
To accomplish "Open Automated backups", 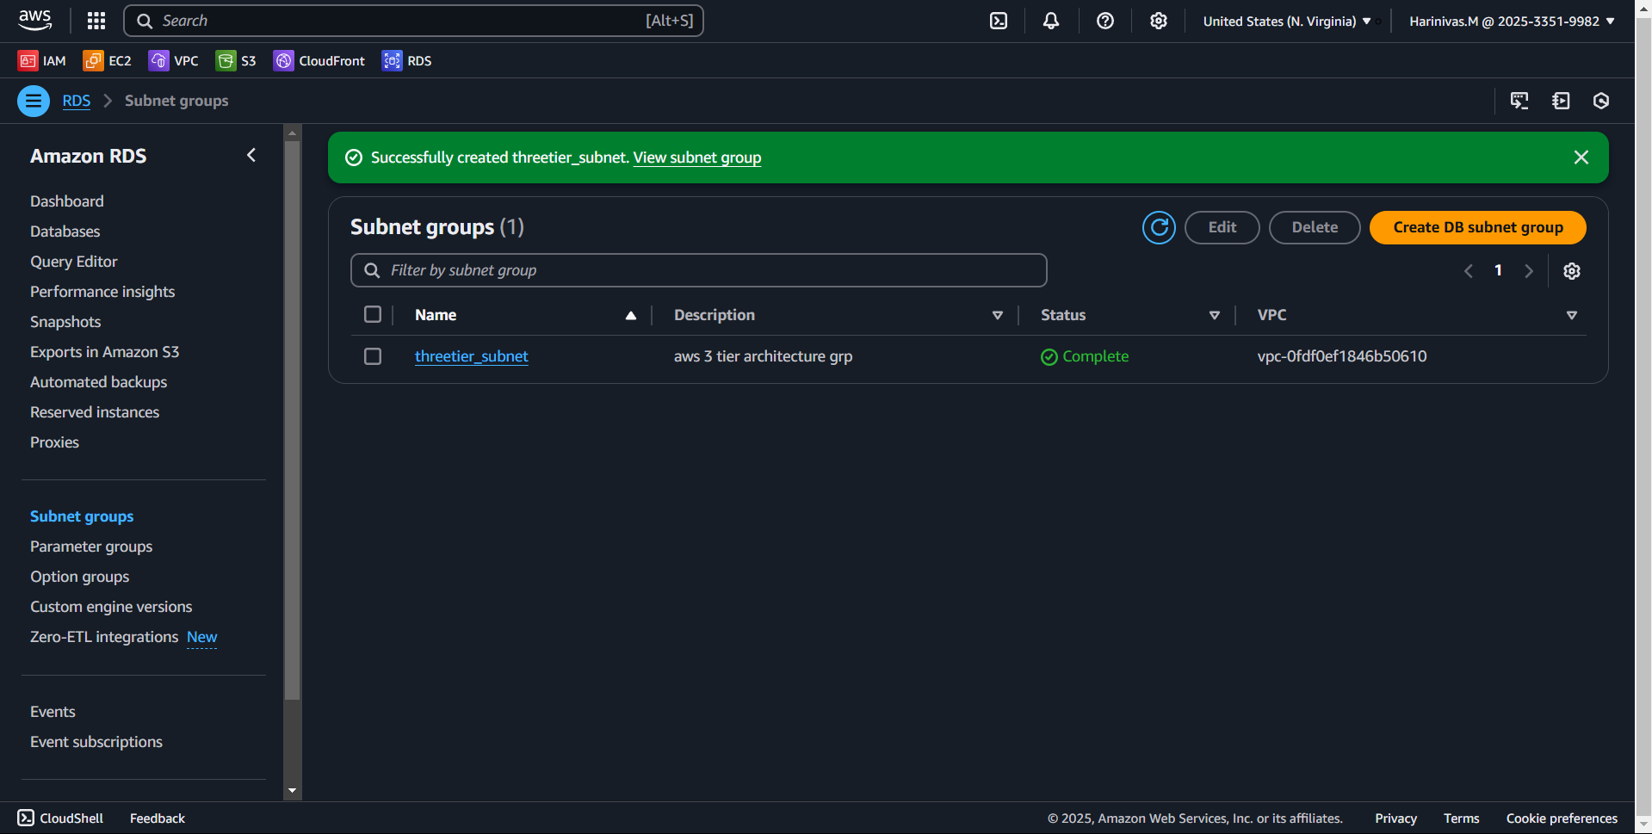I will coord(99,382).
